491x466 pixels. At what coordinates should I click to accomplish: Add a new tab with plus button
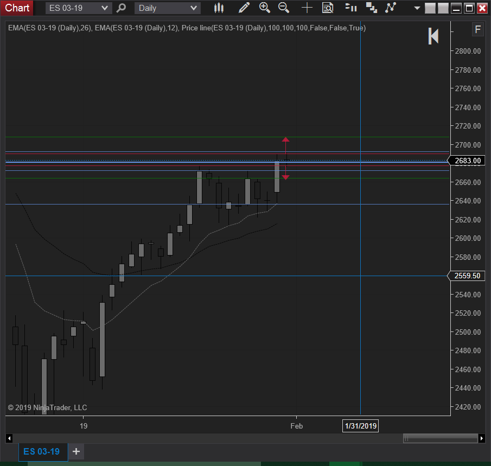coord(76,451)
